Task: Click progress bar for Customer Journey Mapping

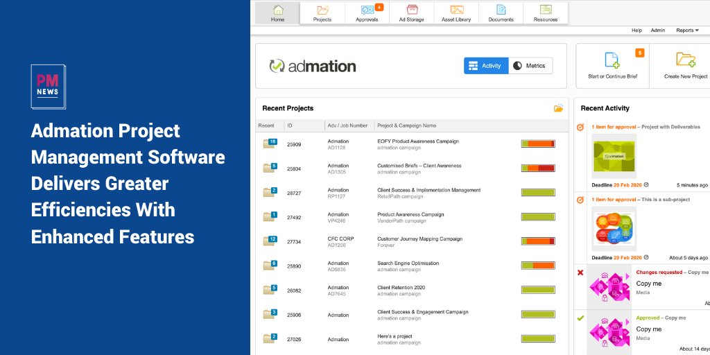Action: [538, 241]
